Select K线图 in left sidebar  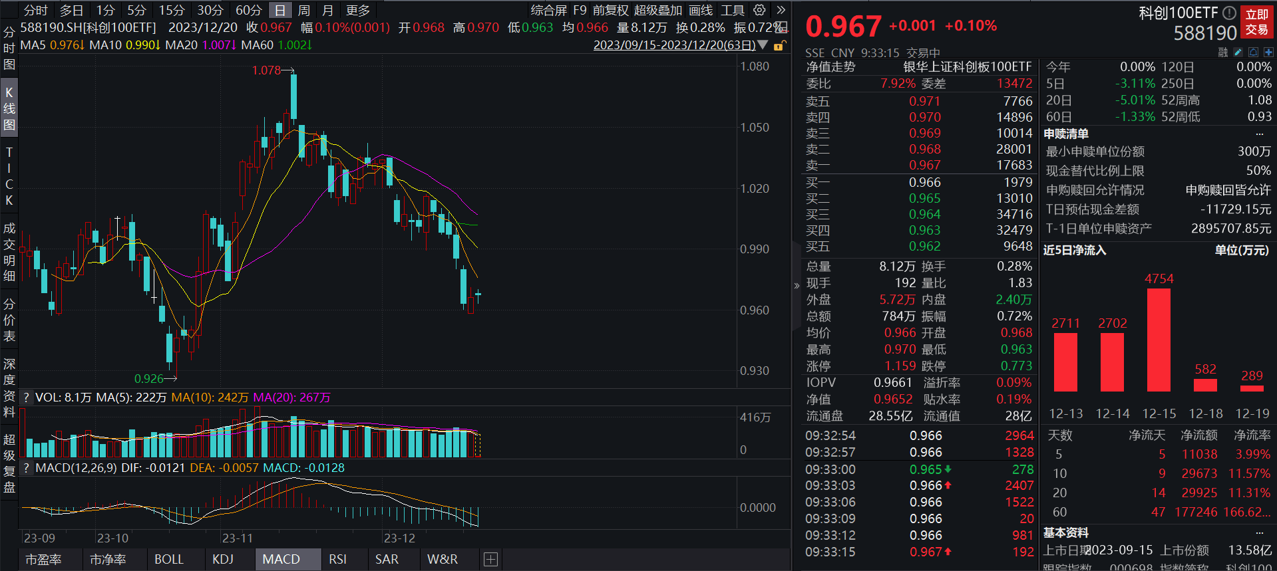9,108
